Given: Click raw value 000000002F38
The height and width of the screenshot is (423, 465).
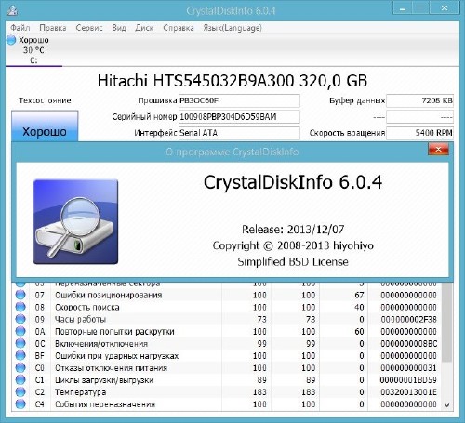Looking at the screenshot, I should pyautogui.click(x=408, y=319).
